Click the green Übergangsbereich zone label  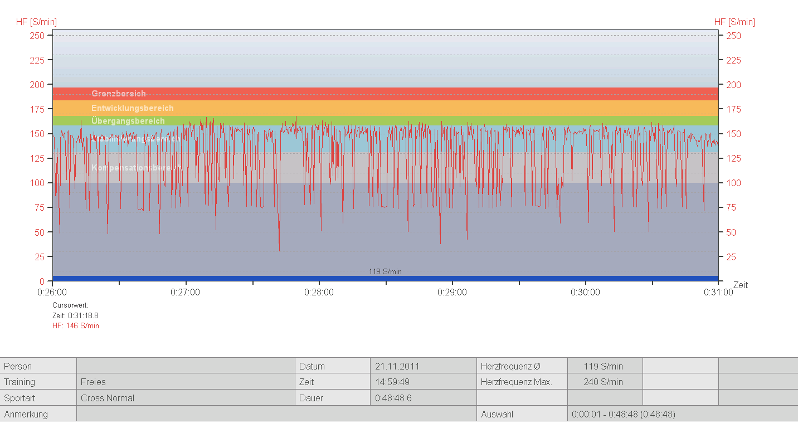(128, 121)
